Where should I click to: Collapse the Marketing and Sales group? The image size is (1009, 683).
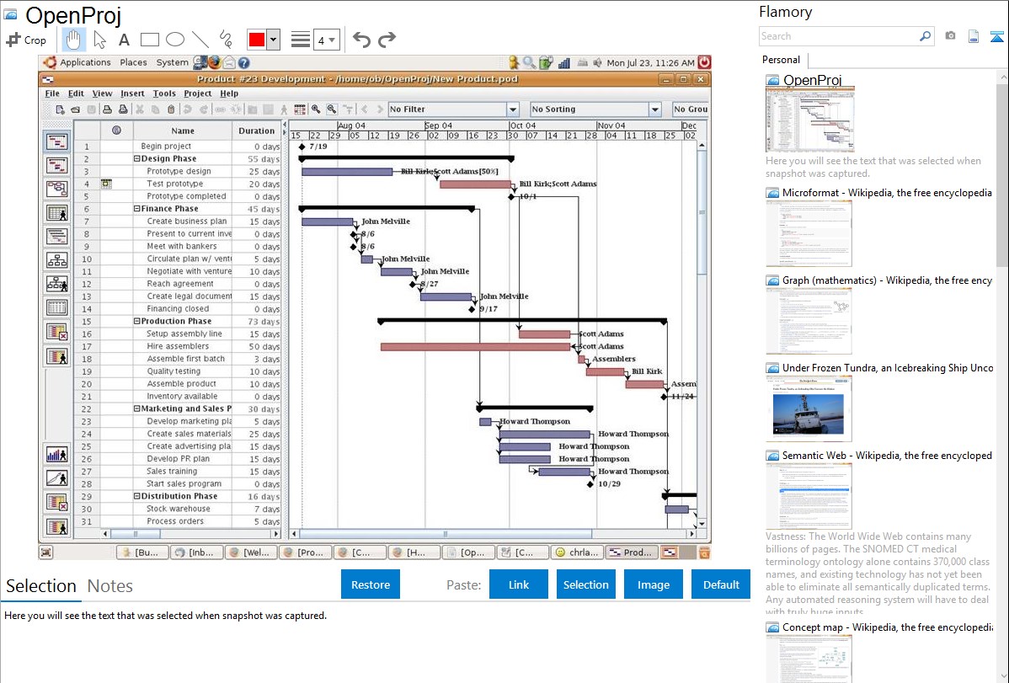(x=136, y=408)
